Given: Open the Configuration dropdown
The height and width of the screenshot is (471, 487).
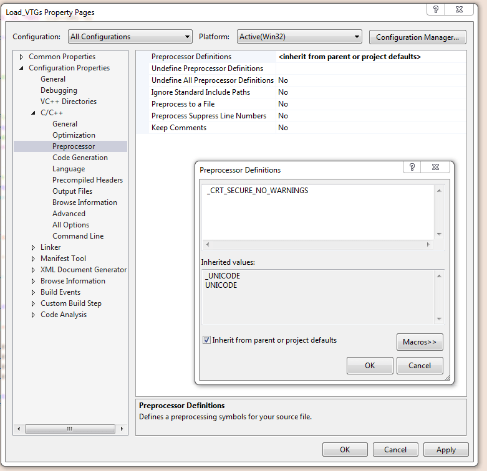Looking at the screenshot, I should point(130,37).
